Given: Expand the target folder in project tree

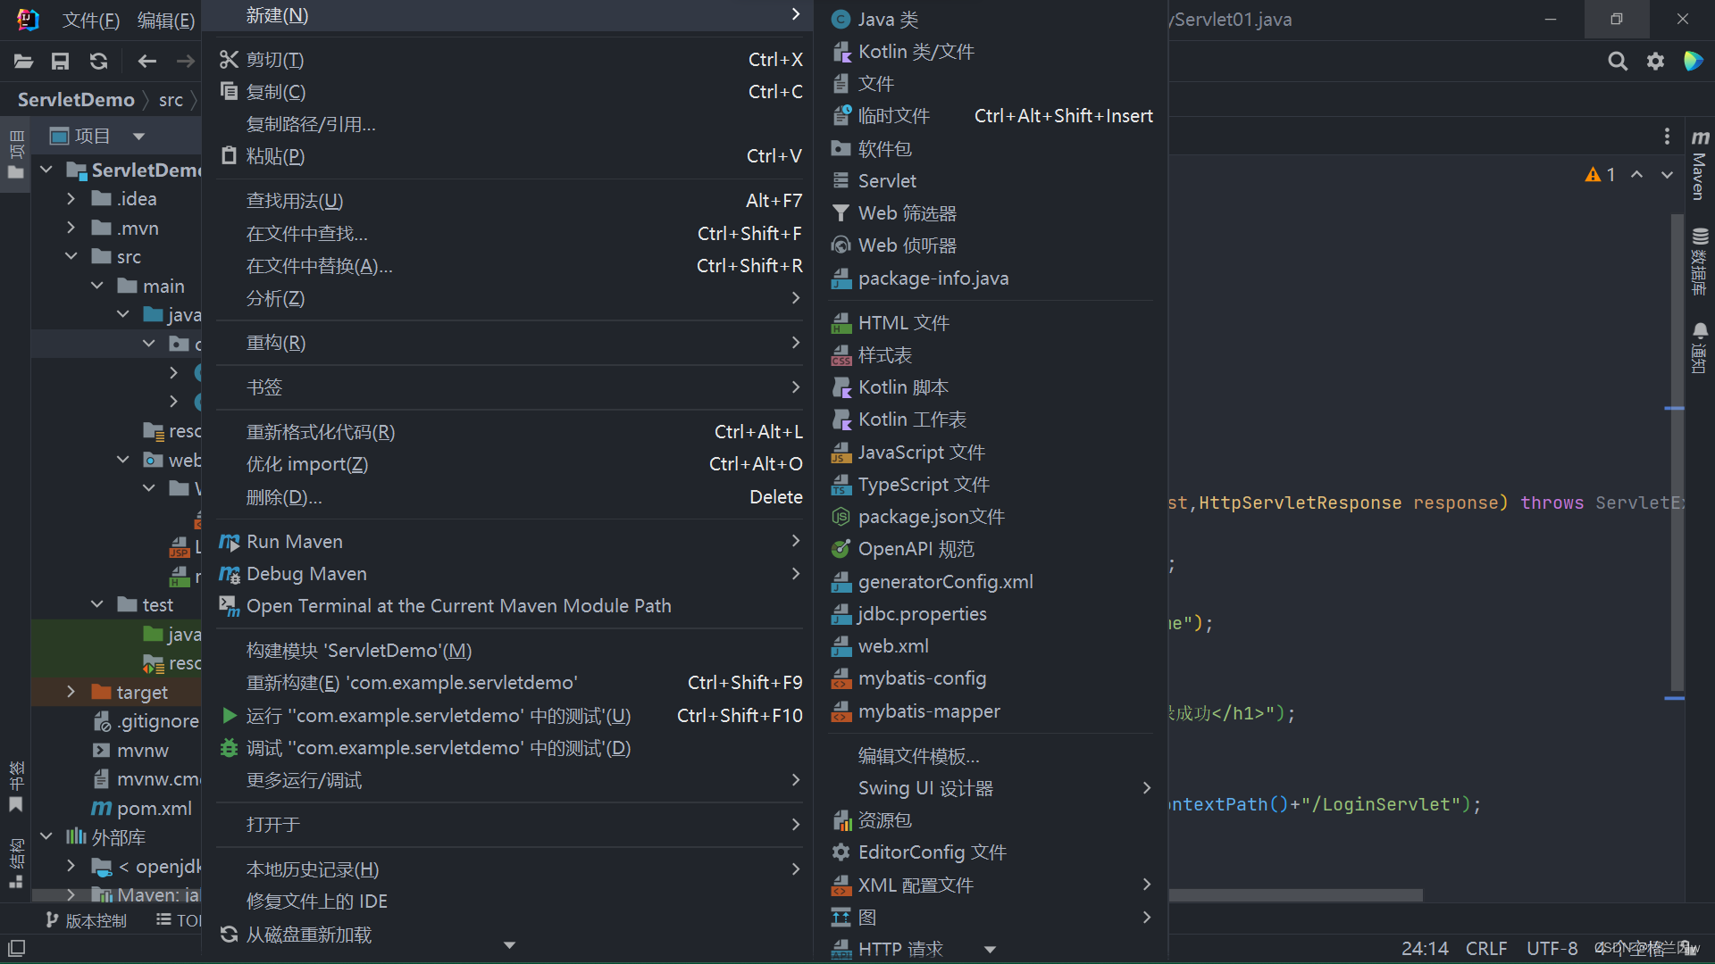Looking at the screenshot, I should pyautogui.click(x=71, y=692).
